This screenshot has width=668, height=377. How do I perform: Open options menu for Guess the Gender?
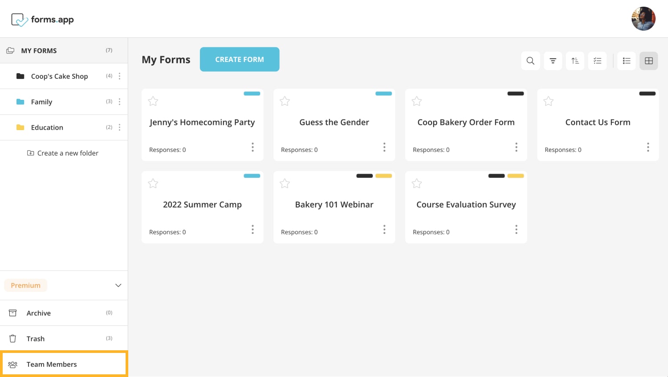[384, 147]
